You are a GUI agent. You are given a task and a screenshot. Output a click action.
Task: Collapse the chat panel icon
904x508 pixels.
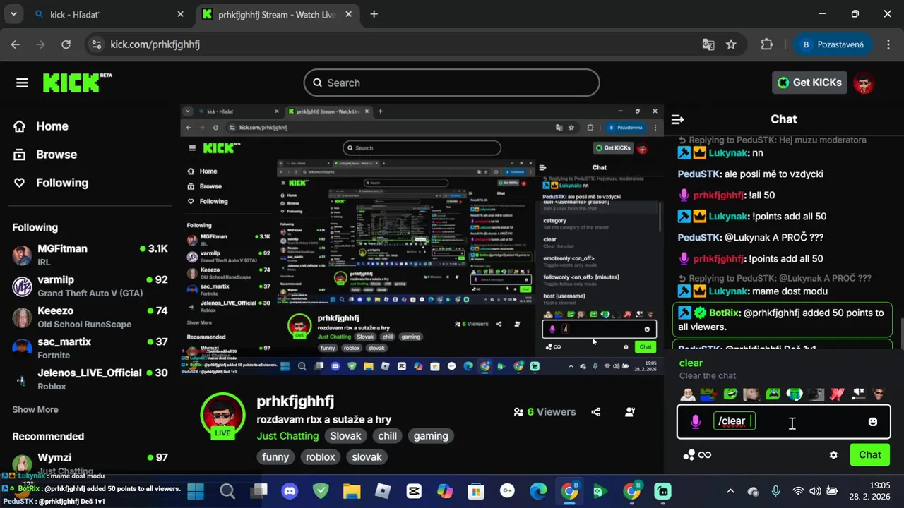point(677,119)
